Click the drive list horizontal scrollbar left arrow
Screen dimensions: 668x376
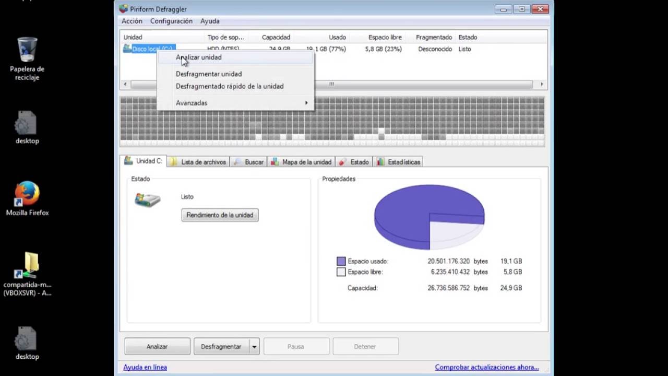pyautogui.click(x=125, y=85)
